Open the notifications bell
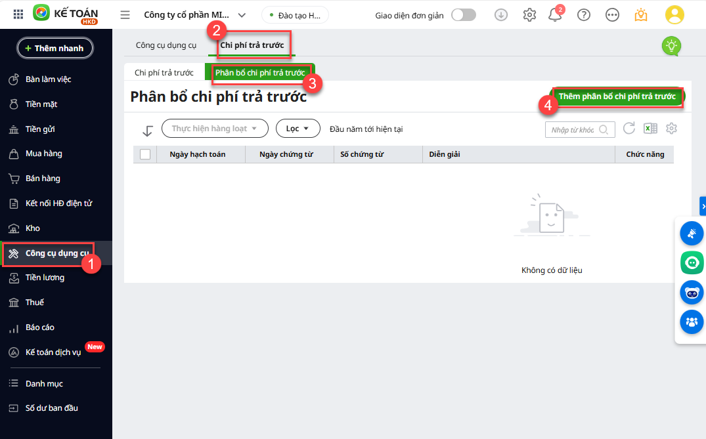The width and height of the screenshot is (706, 439). click(x=555, y=14)
